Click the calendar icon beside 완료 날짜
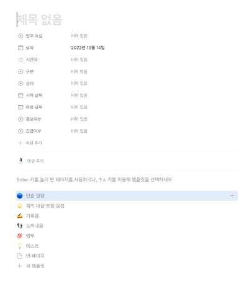 click(x=20, y=107)
